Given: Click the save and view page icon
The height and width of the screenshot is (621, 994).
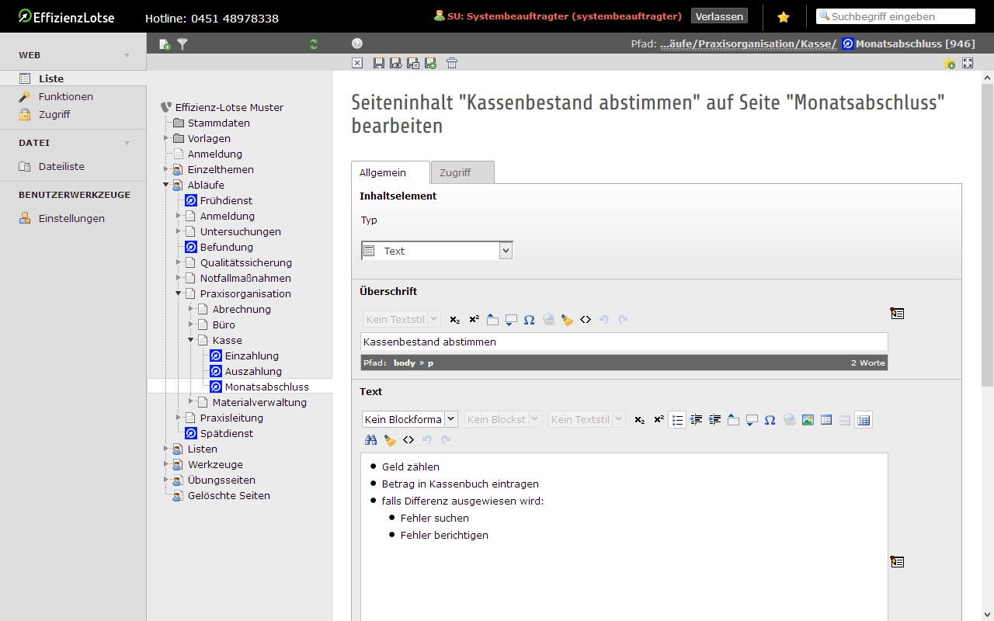Looking at the screenshot, I should (396, 63).
